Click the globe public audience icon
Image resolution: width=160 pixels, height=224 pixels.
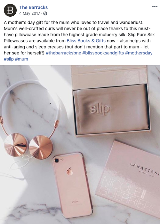coord(45,13)
